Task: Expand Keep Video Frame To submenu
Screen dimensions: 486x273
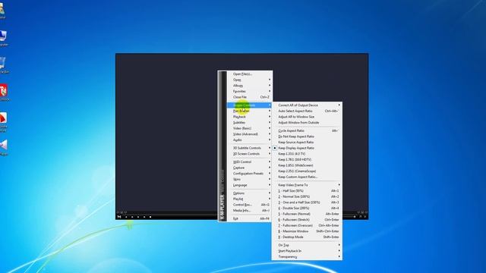Action: (x=307, y=185)
